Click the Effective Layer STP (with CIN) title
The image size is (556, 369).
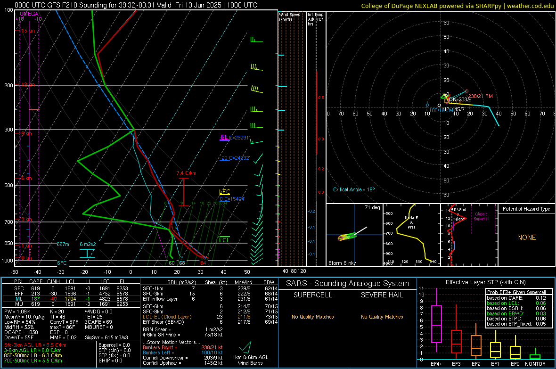click(x=485, y=282)
